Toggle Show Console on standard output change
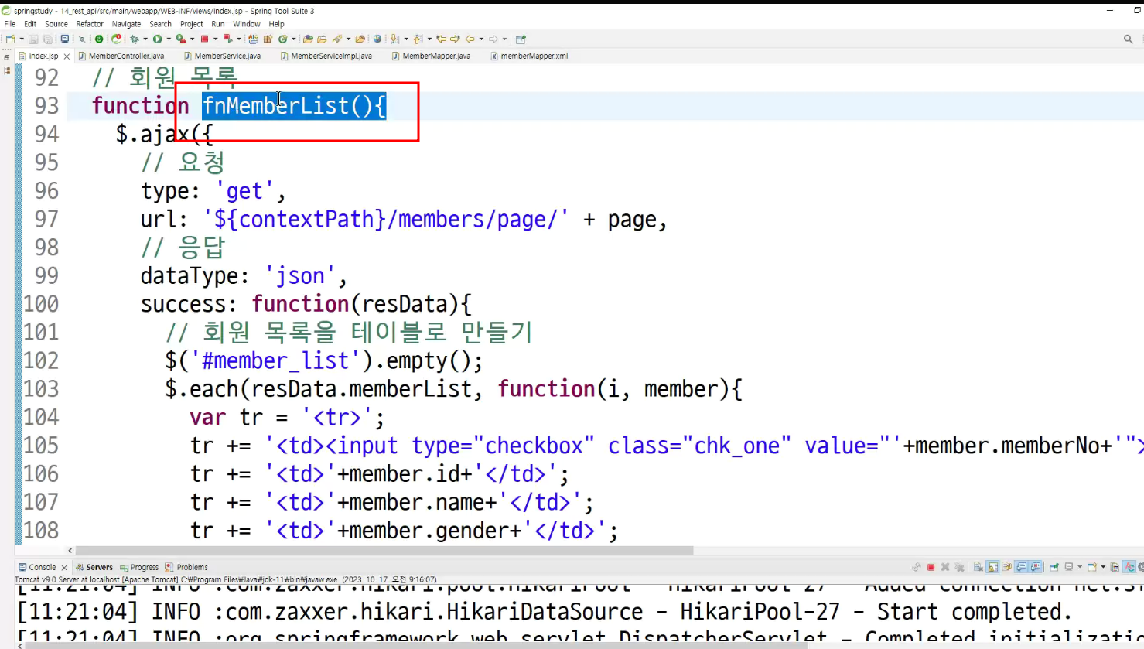 [x=1022, y=567]
